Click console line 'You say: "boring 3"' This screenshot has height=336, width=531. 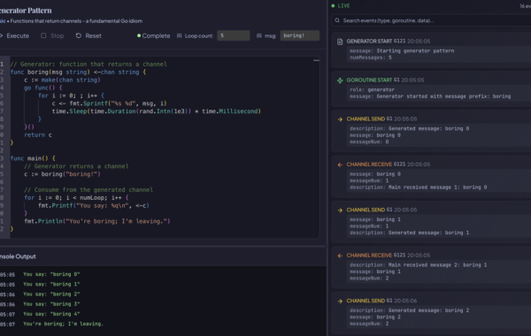(x=51, y=304)
